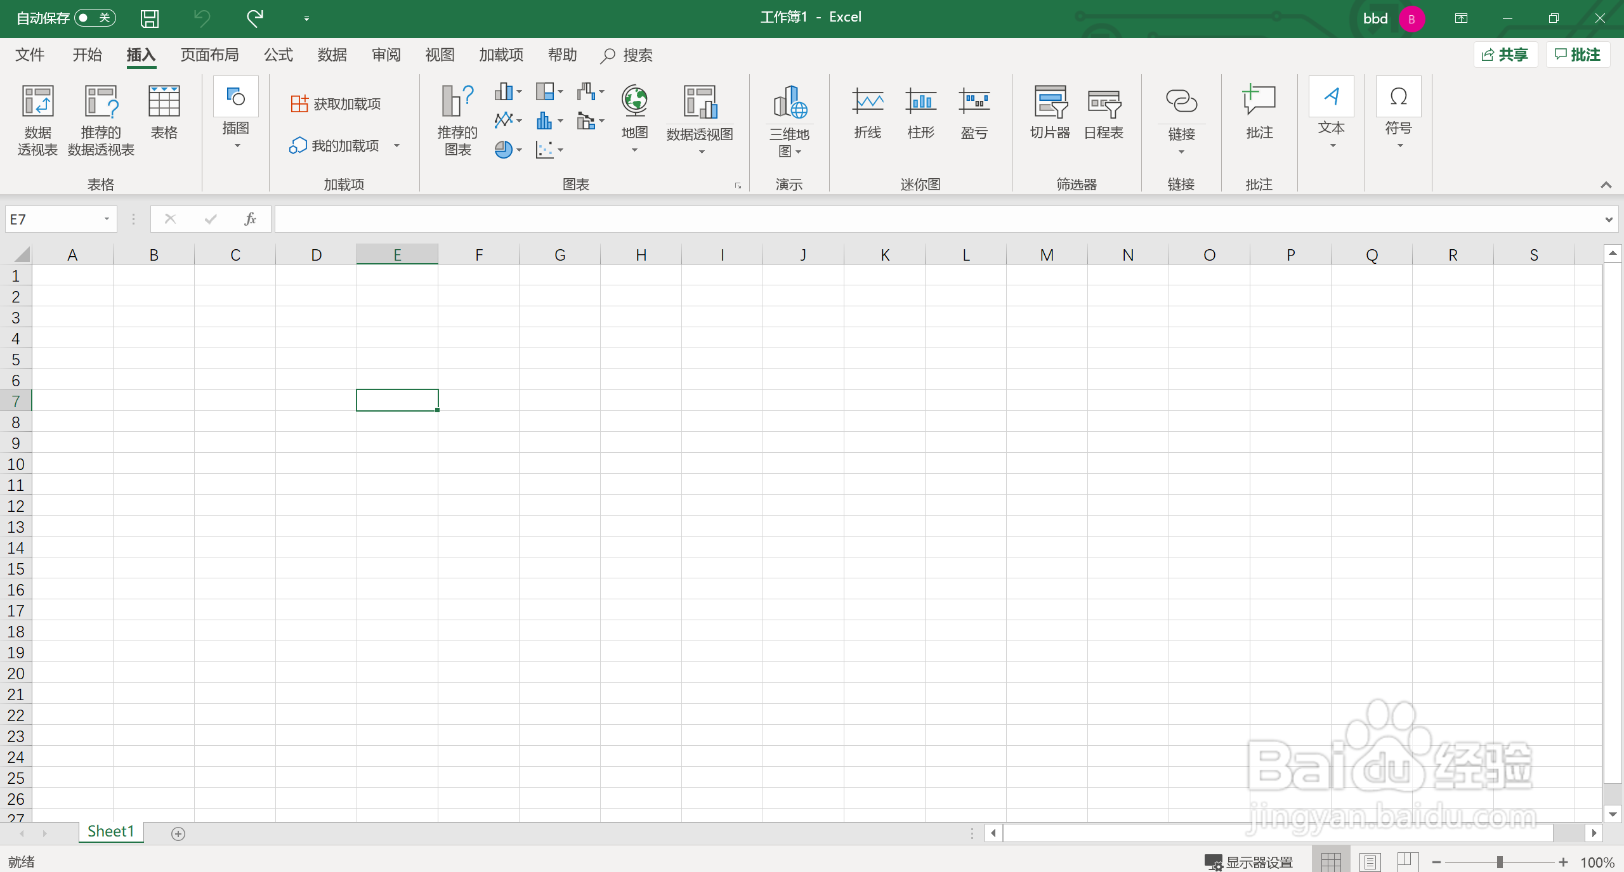Switch to Page Layout view in status bar
The width and height of the screenshot is (1624, 872).
point(1370,862)
